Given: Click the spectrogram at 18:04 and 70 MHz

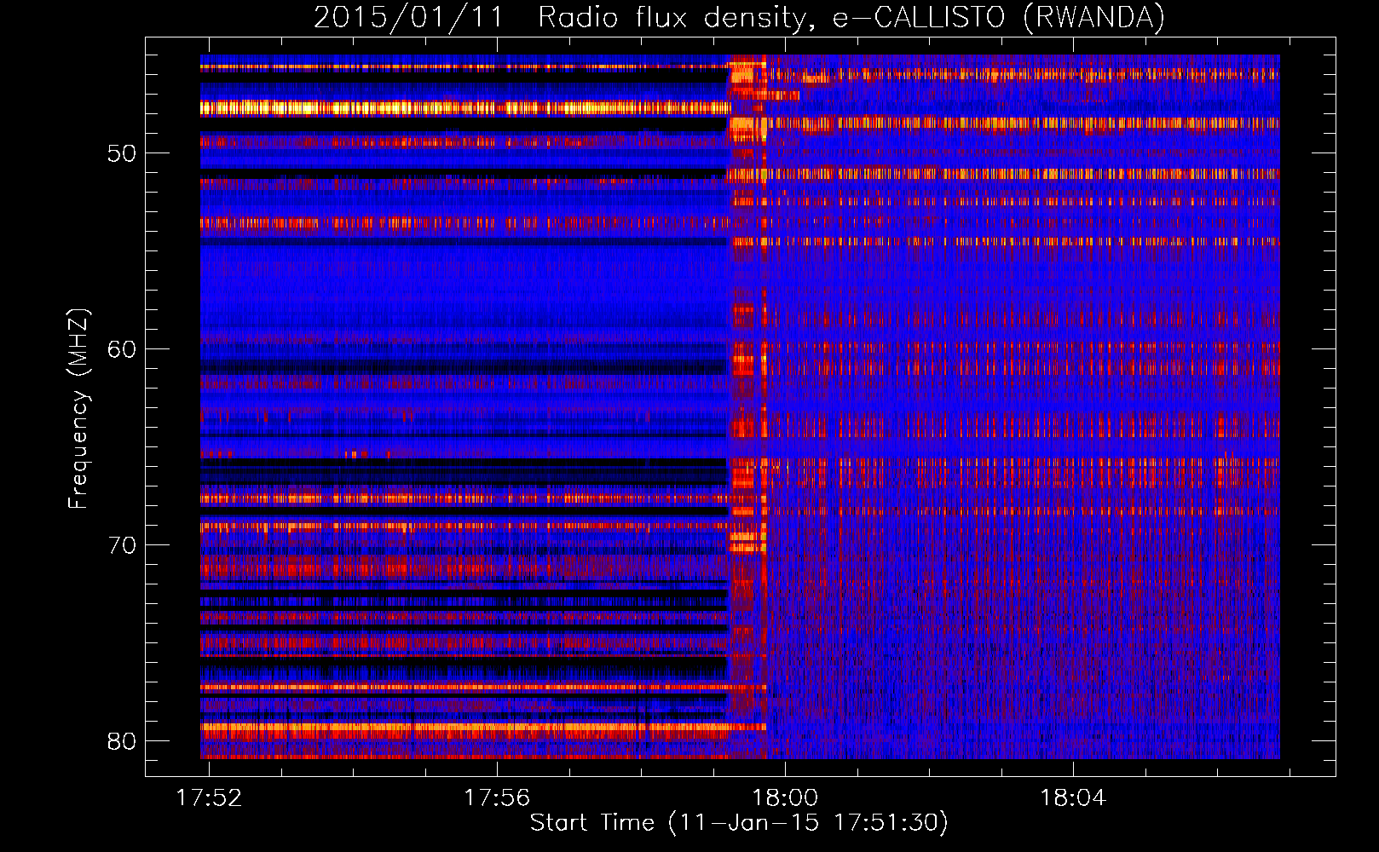Looking at the screenshot, I should click(1072, 544).
